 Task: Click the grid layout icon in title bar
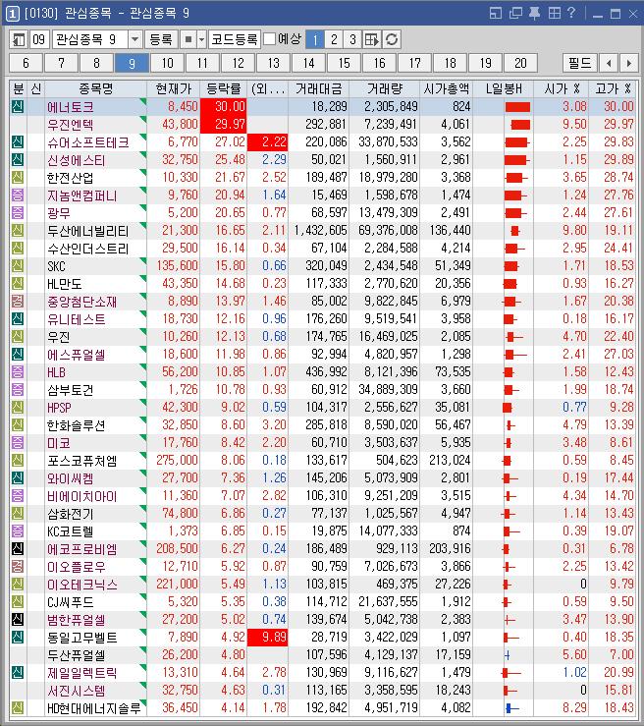[x=554, y=13]
